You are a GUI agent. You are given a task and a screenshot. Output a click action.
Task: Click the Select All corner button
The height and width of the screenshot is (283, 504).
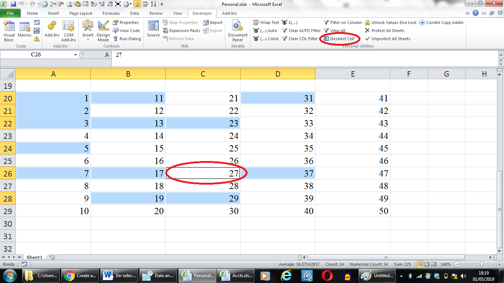[x=8, y=74]
